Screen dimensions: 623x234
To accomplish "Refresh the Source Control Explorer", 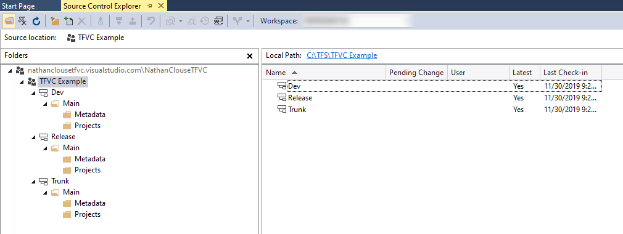I will point(36,21).
